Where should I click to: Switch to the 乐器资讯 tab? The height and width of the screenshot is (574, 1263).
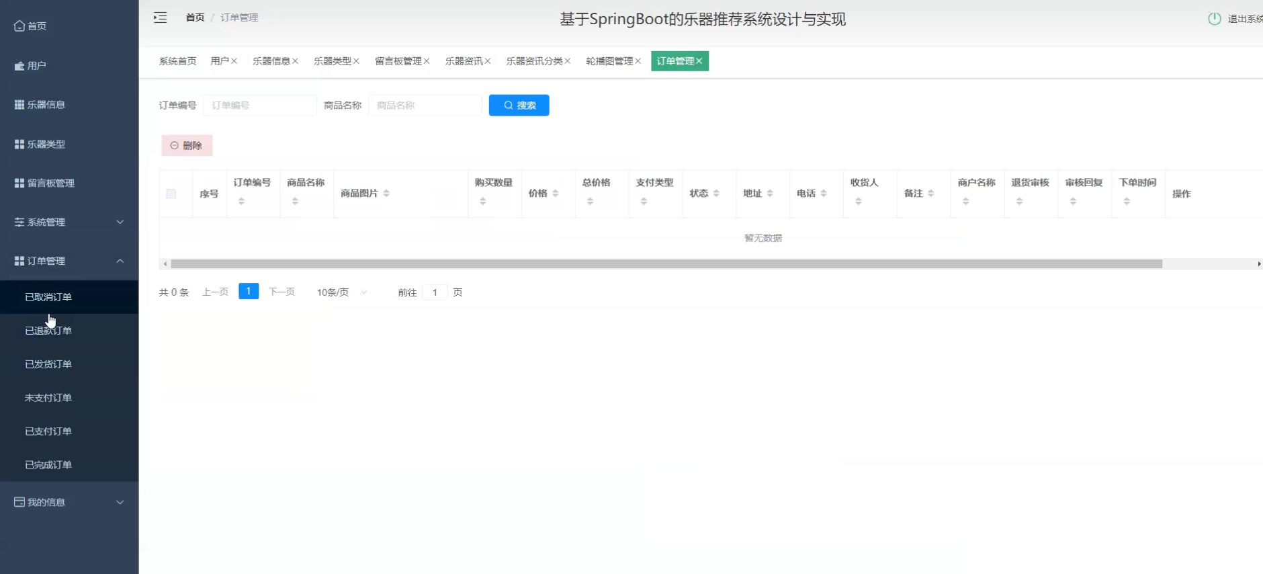click(x=464, y=61)
